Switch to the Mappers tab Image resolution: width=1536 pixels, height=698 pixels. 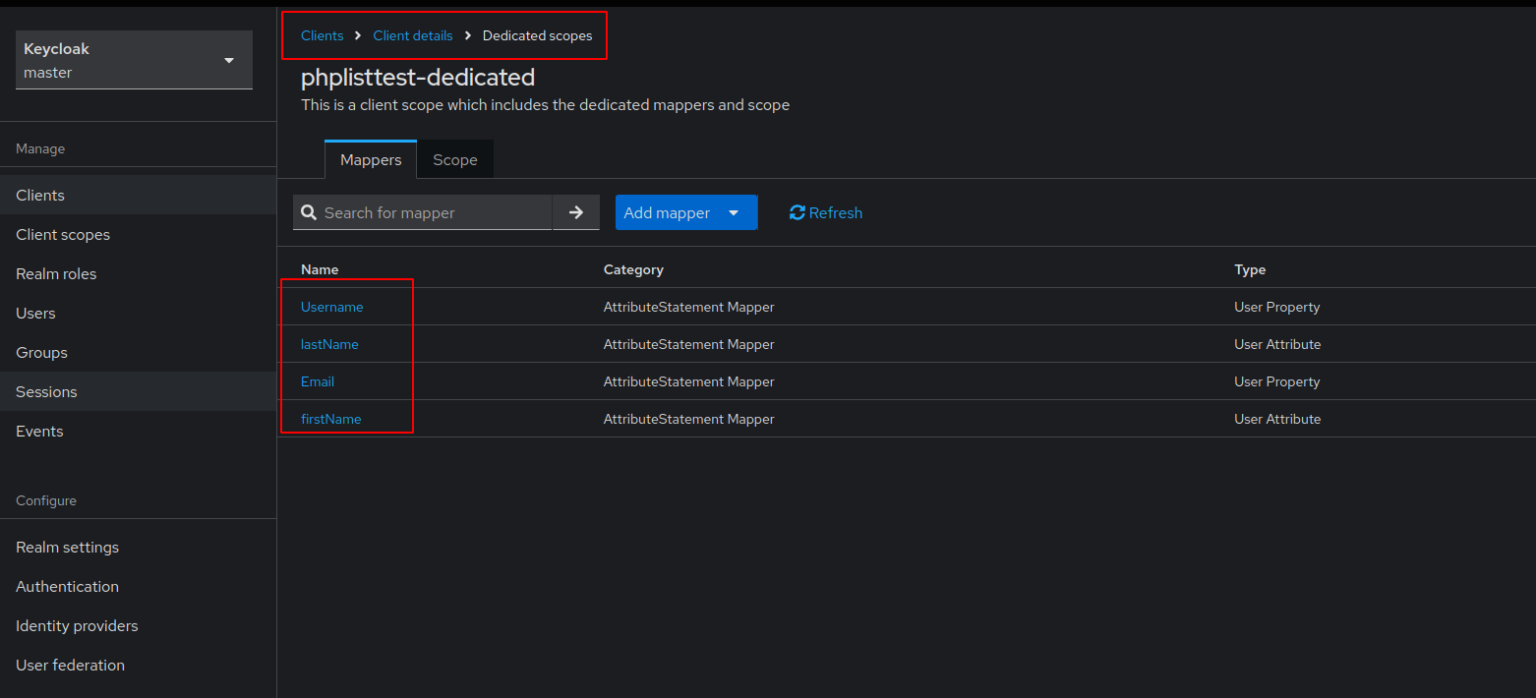coord(371,159)
